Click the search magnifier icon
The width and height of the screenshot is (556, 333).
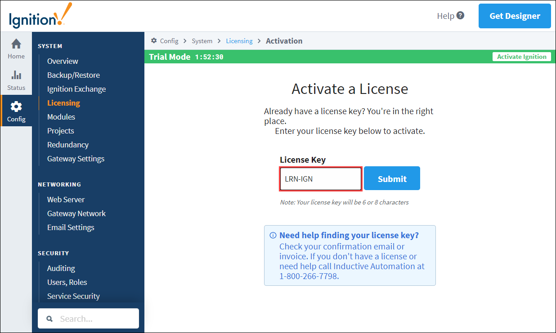49,319
